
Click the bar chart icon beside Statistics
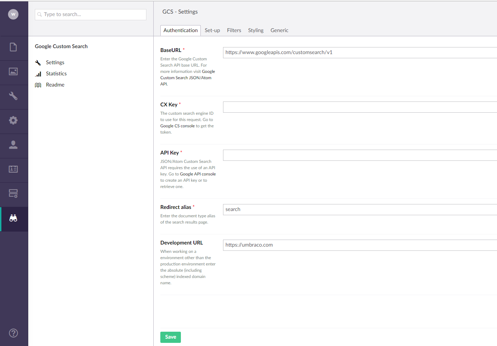pyautogui.click(x=38, y=74)
